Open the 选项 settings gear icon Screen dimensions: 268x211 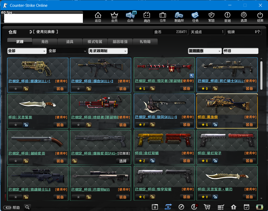click(244, 17)
